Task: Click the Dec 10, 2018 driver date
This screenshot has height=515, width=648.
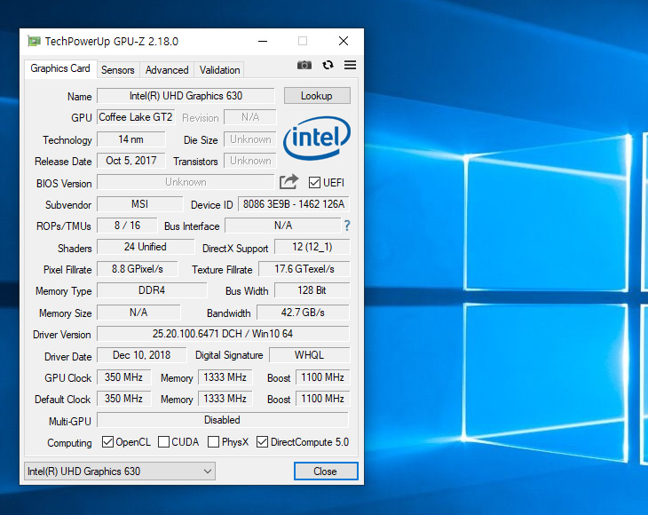Action: coord(142,355)
